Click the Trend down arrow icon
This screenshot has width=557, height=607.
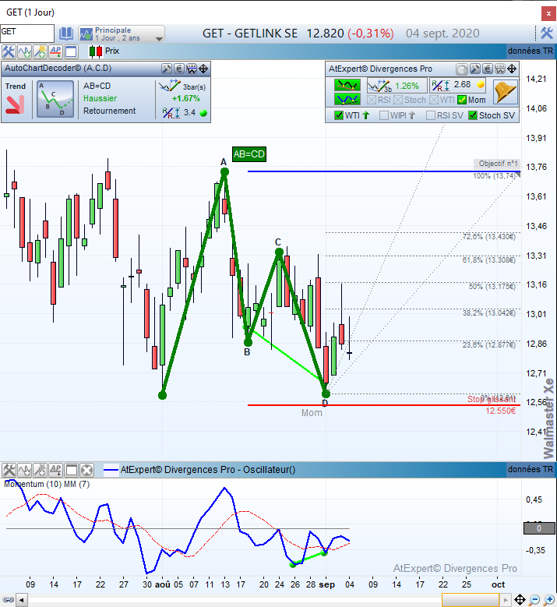coord(15,104)
